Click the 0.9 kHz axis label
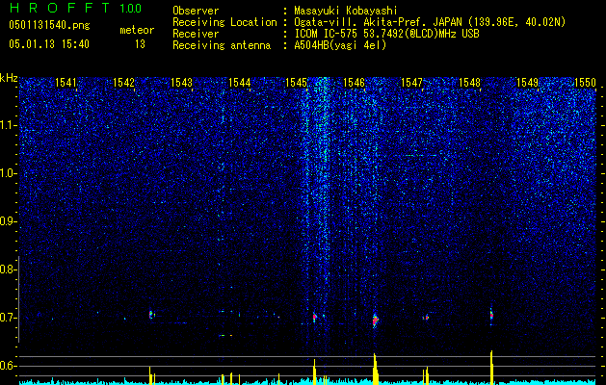 click(7, 221)
